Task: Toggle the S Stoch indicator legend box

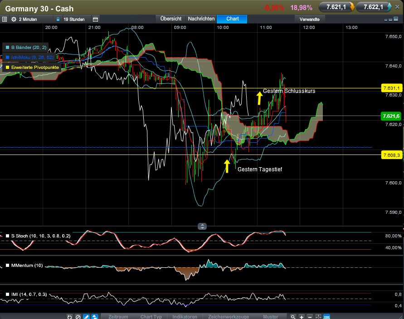Action: [7, 236]
